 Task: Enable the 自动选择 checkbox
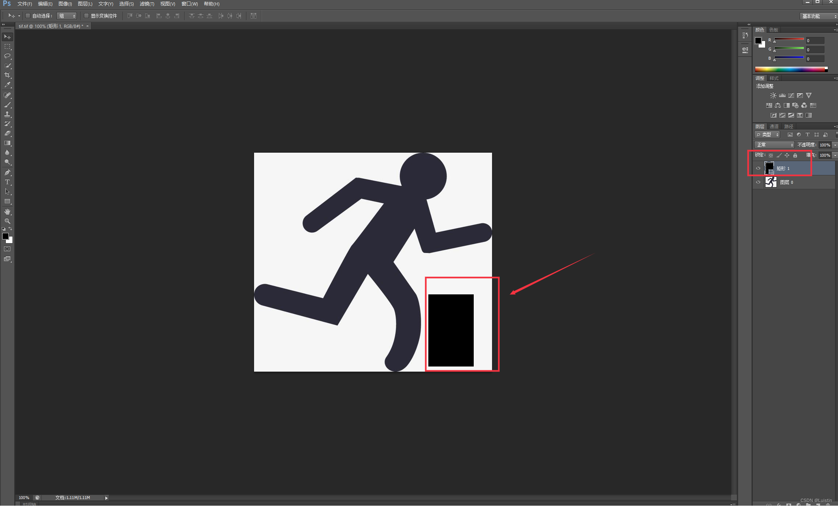click(28, 16)
